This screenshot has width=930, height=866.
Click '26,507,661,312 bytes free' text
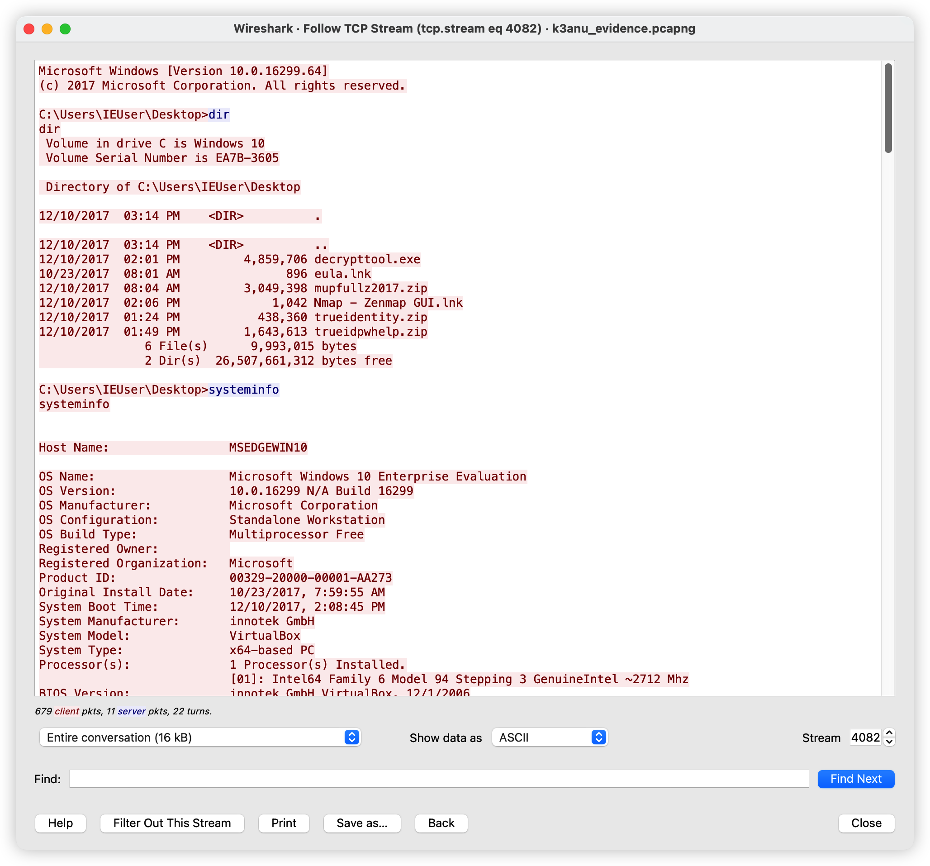tap(304, 361)
